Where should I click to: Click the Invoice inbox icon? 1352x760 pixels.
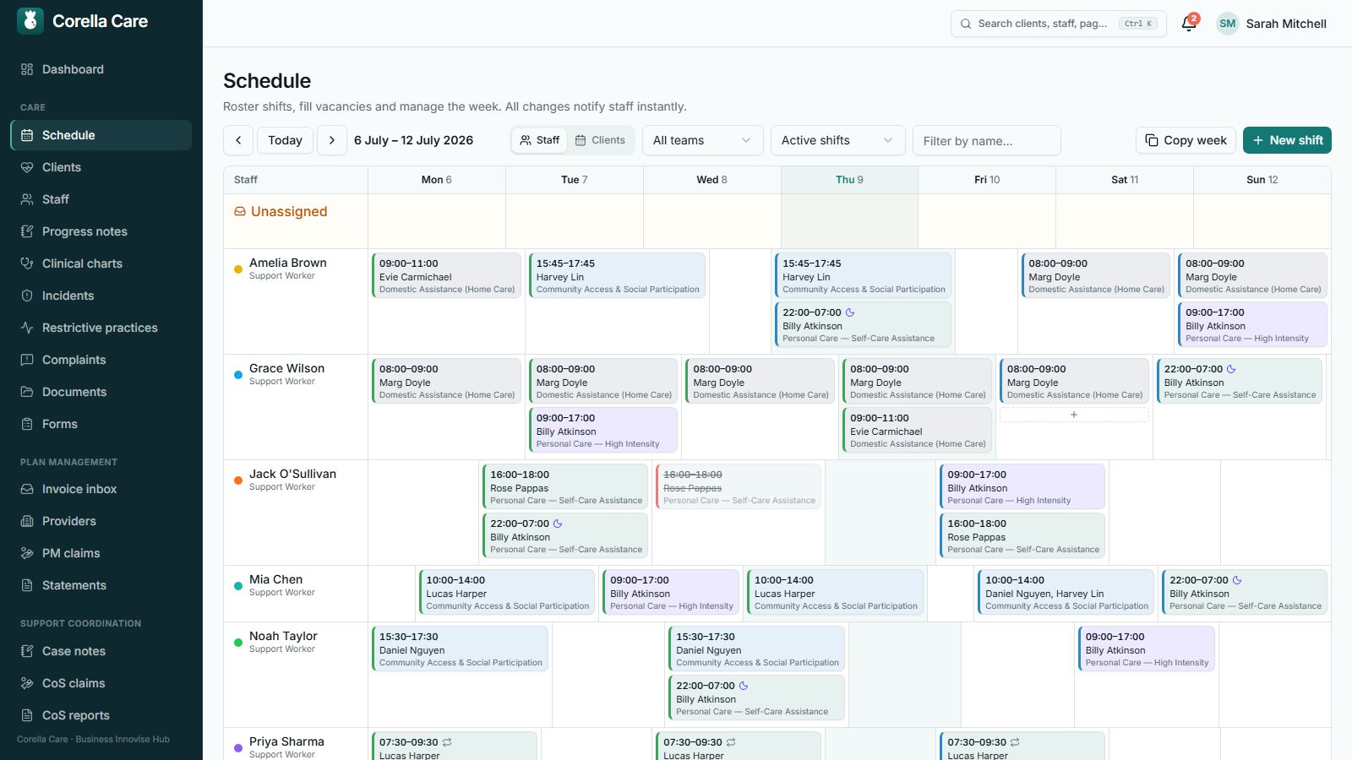[x=27, y=489]
